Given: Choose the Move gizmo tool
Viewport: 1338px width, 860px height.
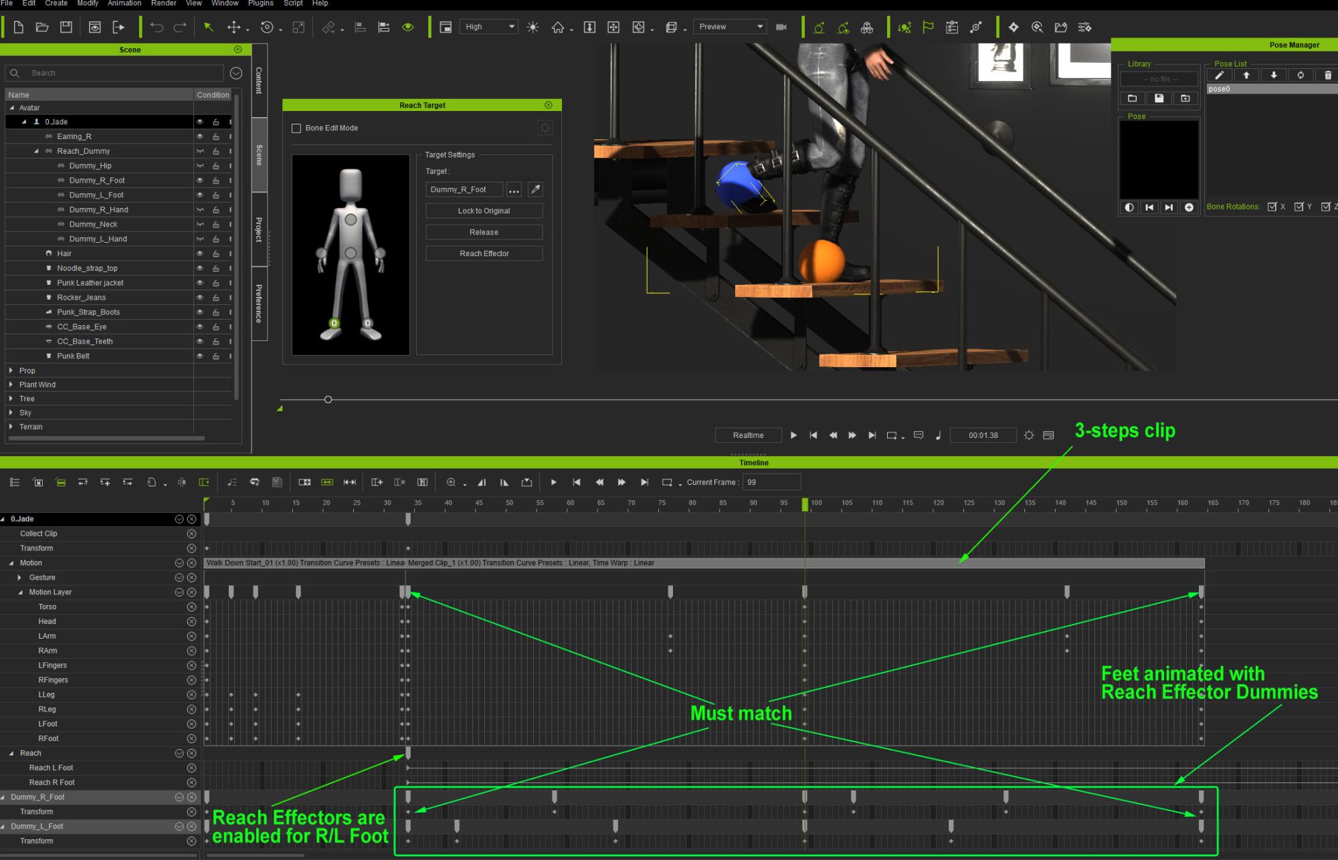Looking at the screenshot, I should coord(233,27).
